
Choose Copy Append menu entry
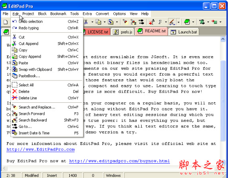click(x=47, y=57)
